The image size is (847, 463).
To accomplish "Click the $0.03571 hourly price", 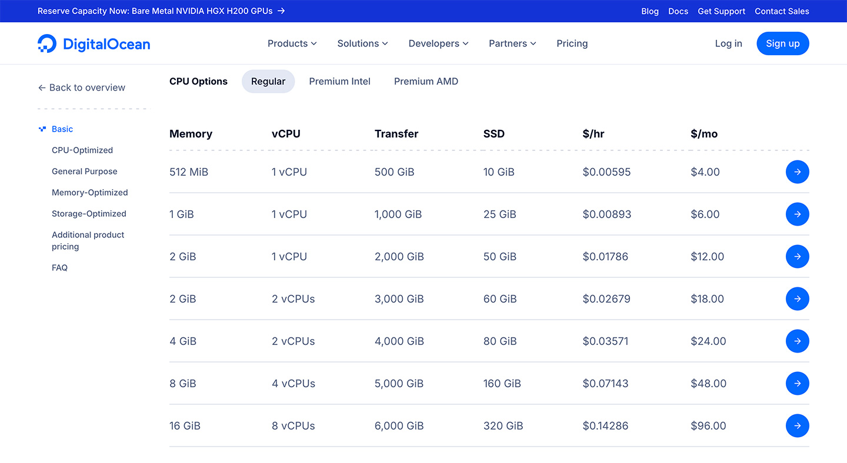I will (606, 341).
